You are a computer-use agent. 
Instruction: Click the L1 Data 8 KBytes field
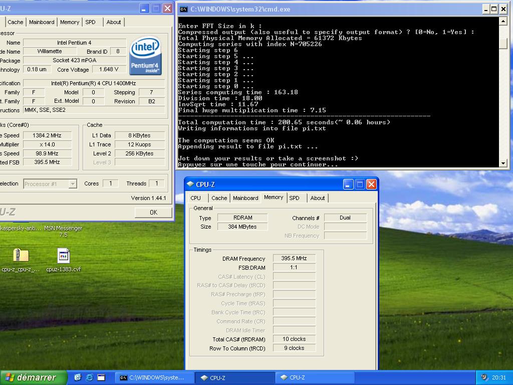click(x=140, y=135)
